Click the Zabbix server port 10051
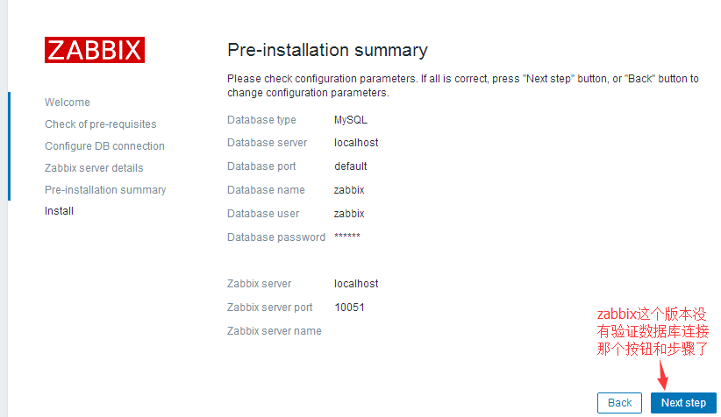Image resolution: width=721 pixels, height=417 pixels. (x=349, y=307)
